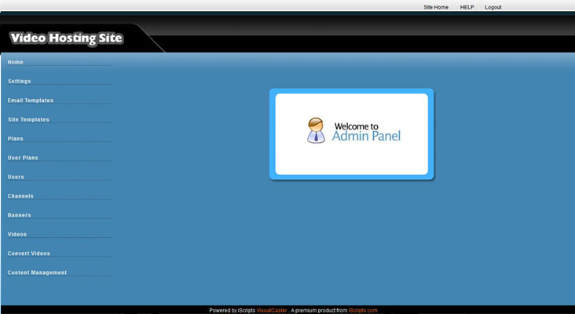Click the admin user avatar icon

316,130
